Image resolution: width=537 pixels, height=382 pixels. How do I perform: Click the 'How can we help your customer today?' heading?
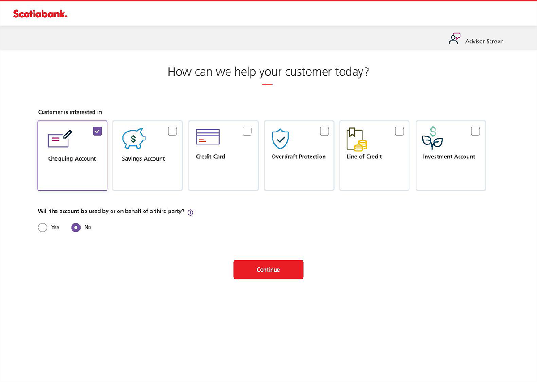pos(268,72)
